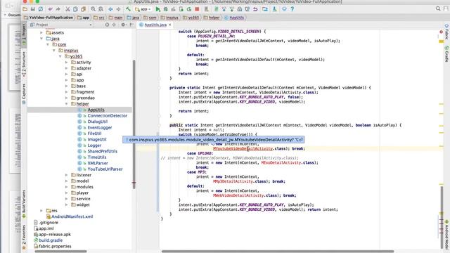Screen dimensions: 450x253
Task: Collapse the java folder
Action: pyautogui.click(x=41, y=39)
